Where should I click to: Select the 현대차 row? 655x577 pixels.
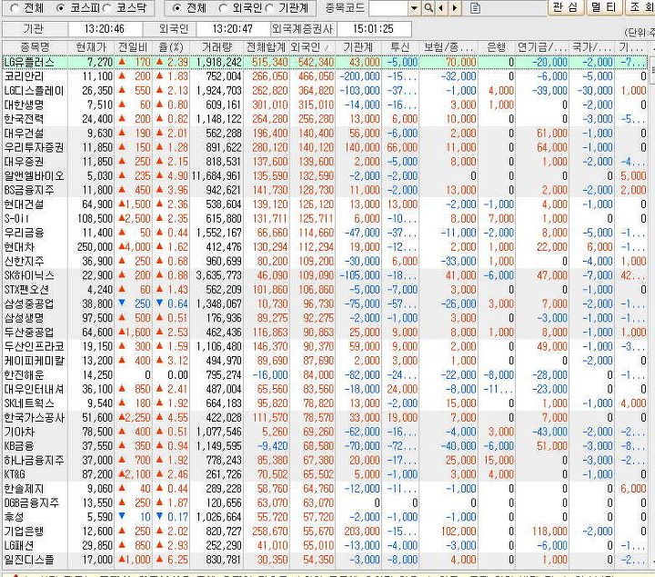click(x=325, y=246)
